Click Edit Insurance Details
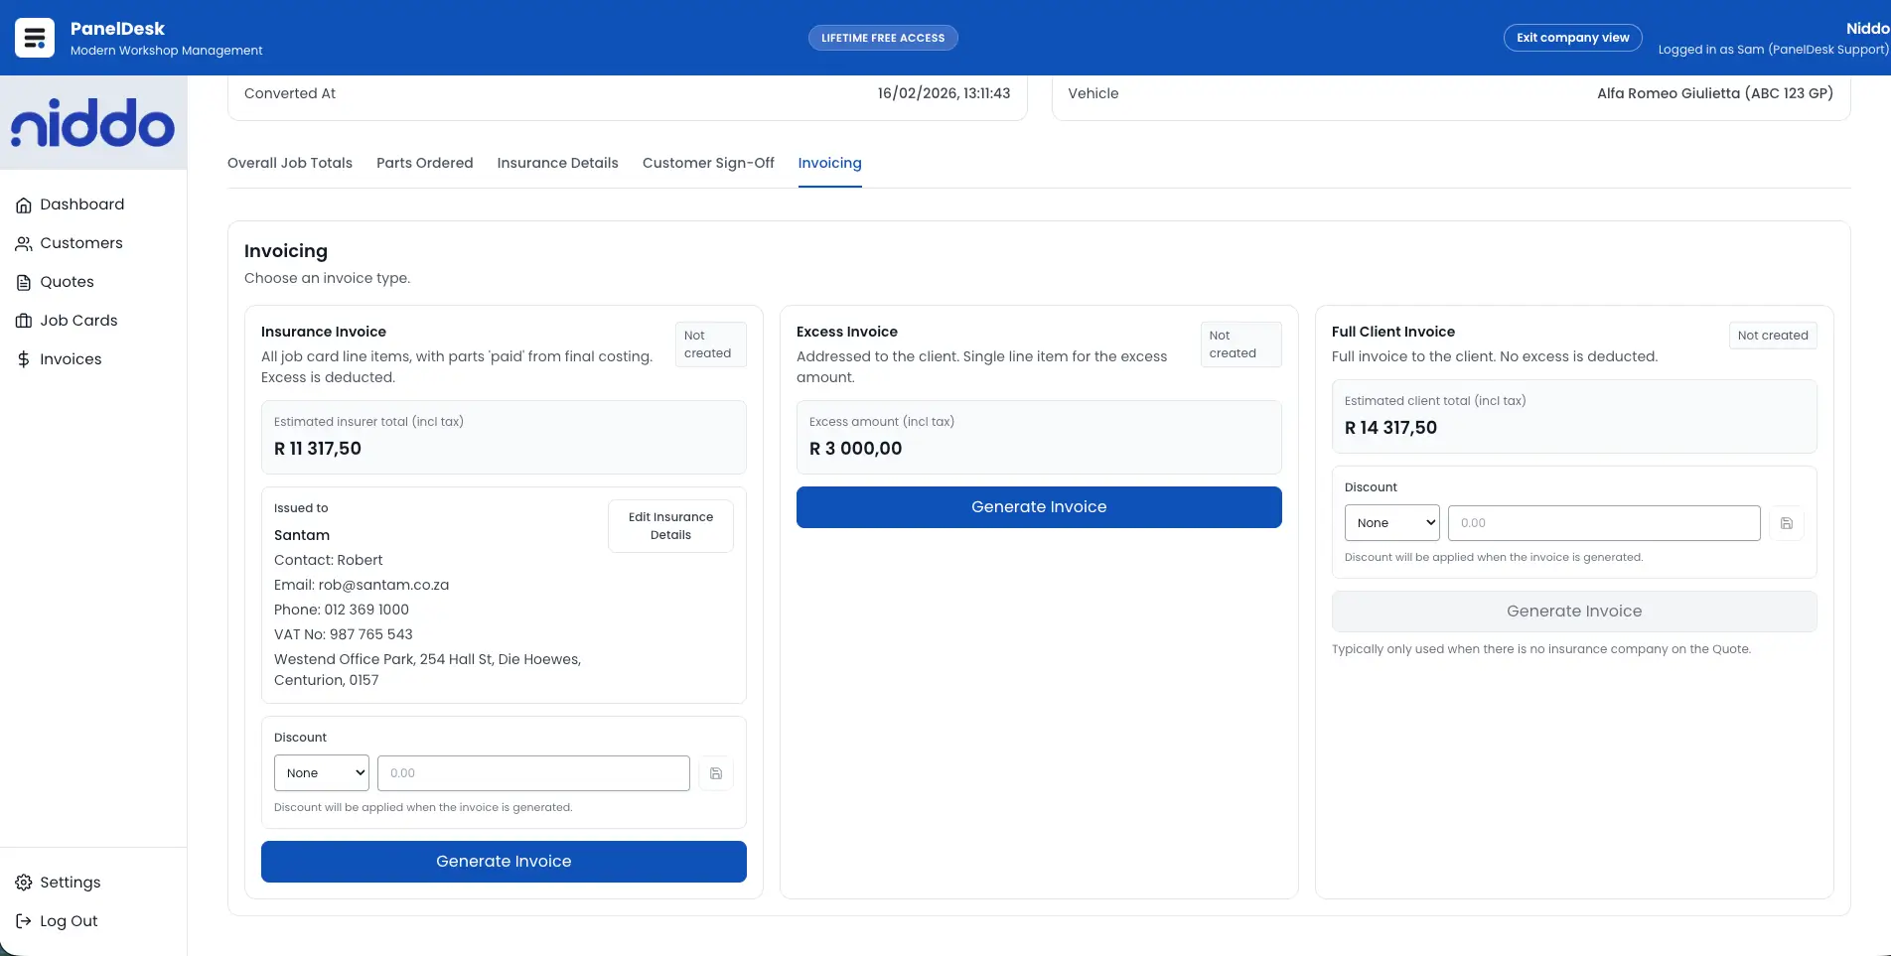This screenshot has width=1891, height=956. 670,525
